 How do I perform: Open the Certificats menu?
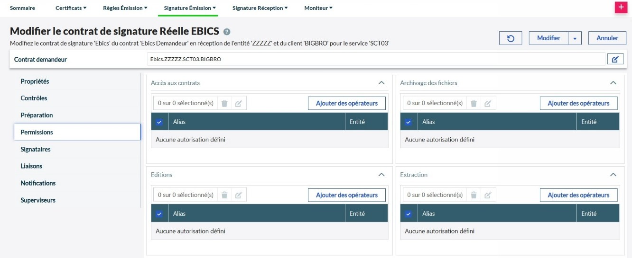point(71,8)
